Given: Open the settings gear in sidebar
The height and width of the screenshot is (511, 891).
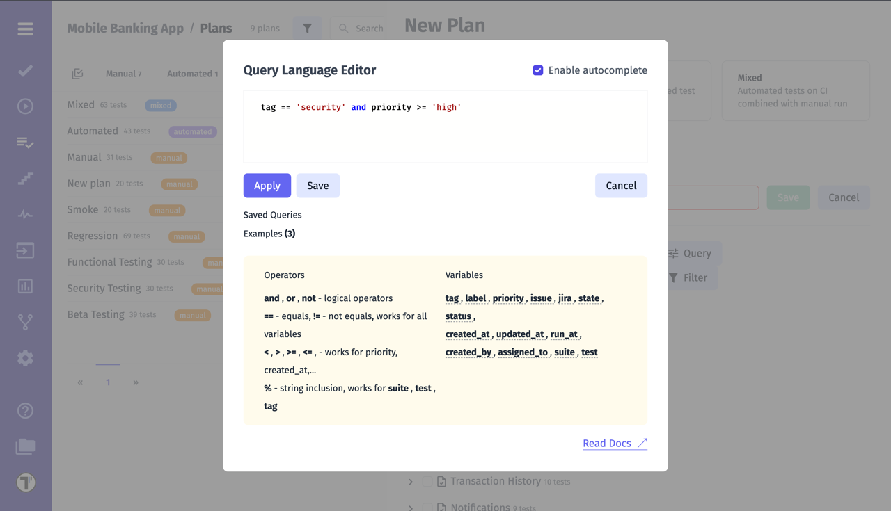Looking at the screenshot, I should (x=25, y=357).
